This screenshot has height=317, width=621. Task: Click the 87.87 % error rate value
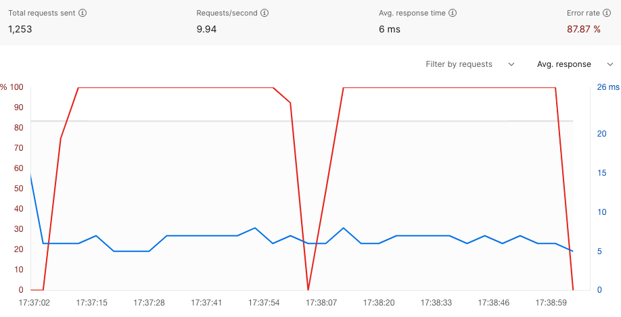click(x=584, y=29)
